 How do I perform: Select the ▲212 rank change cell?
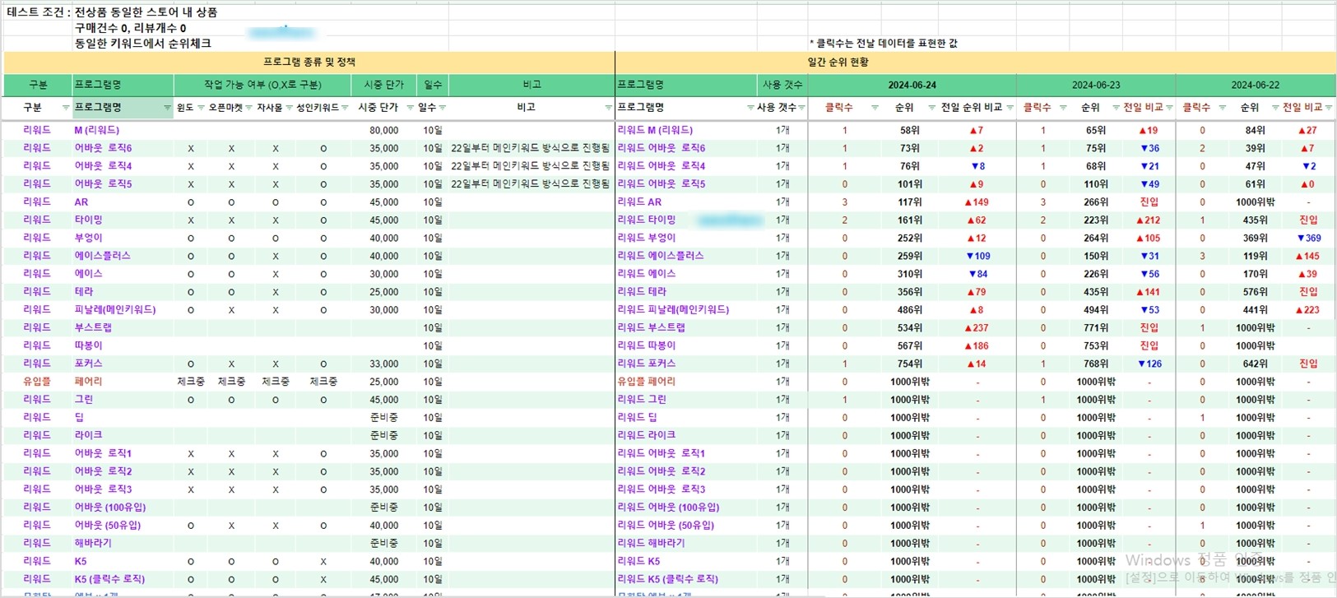point(1149,220)
